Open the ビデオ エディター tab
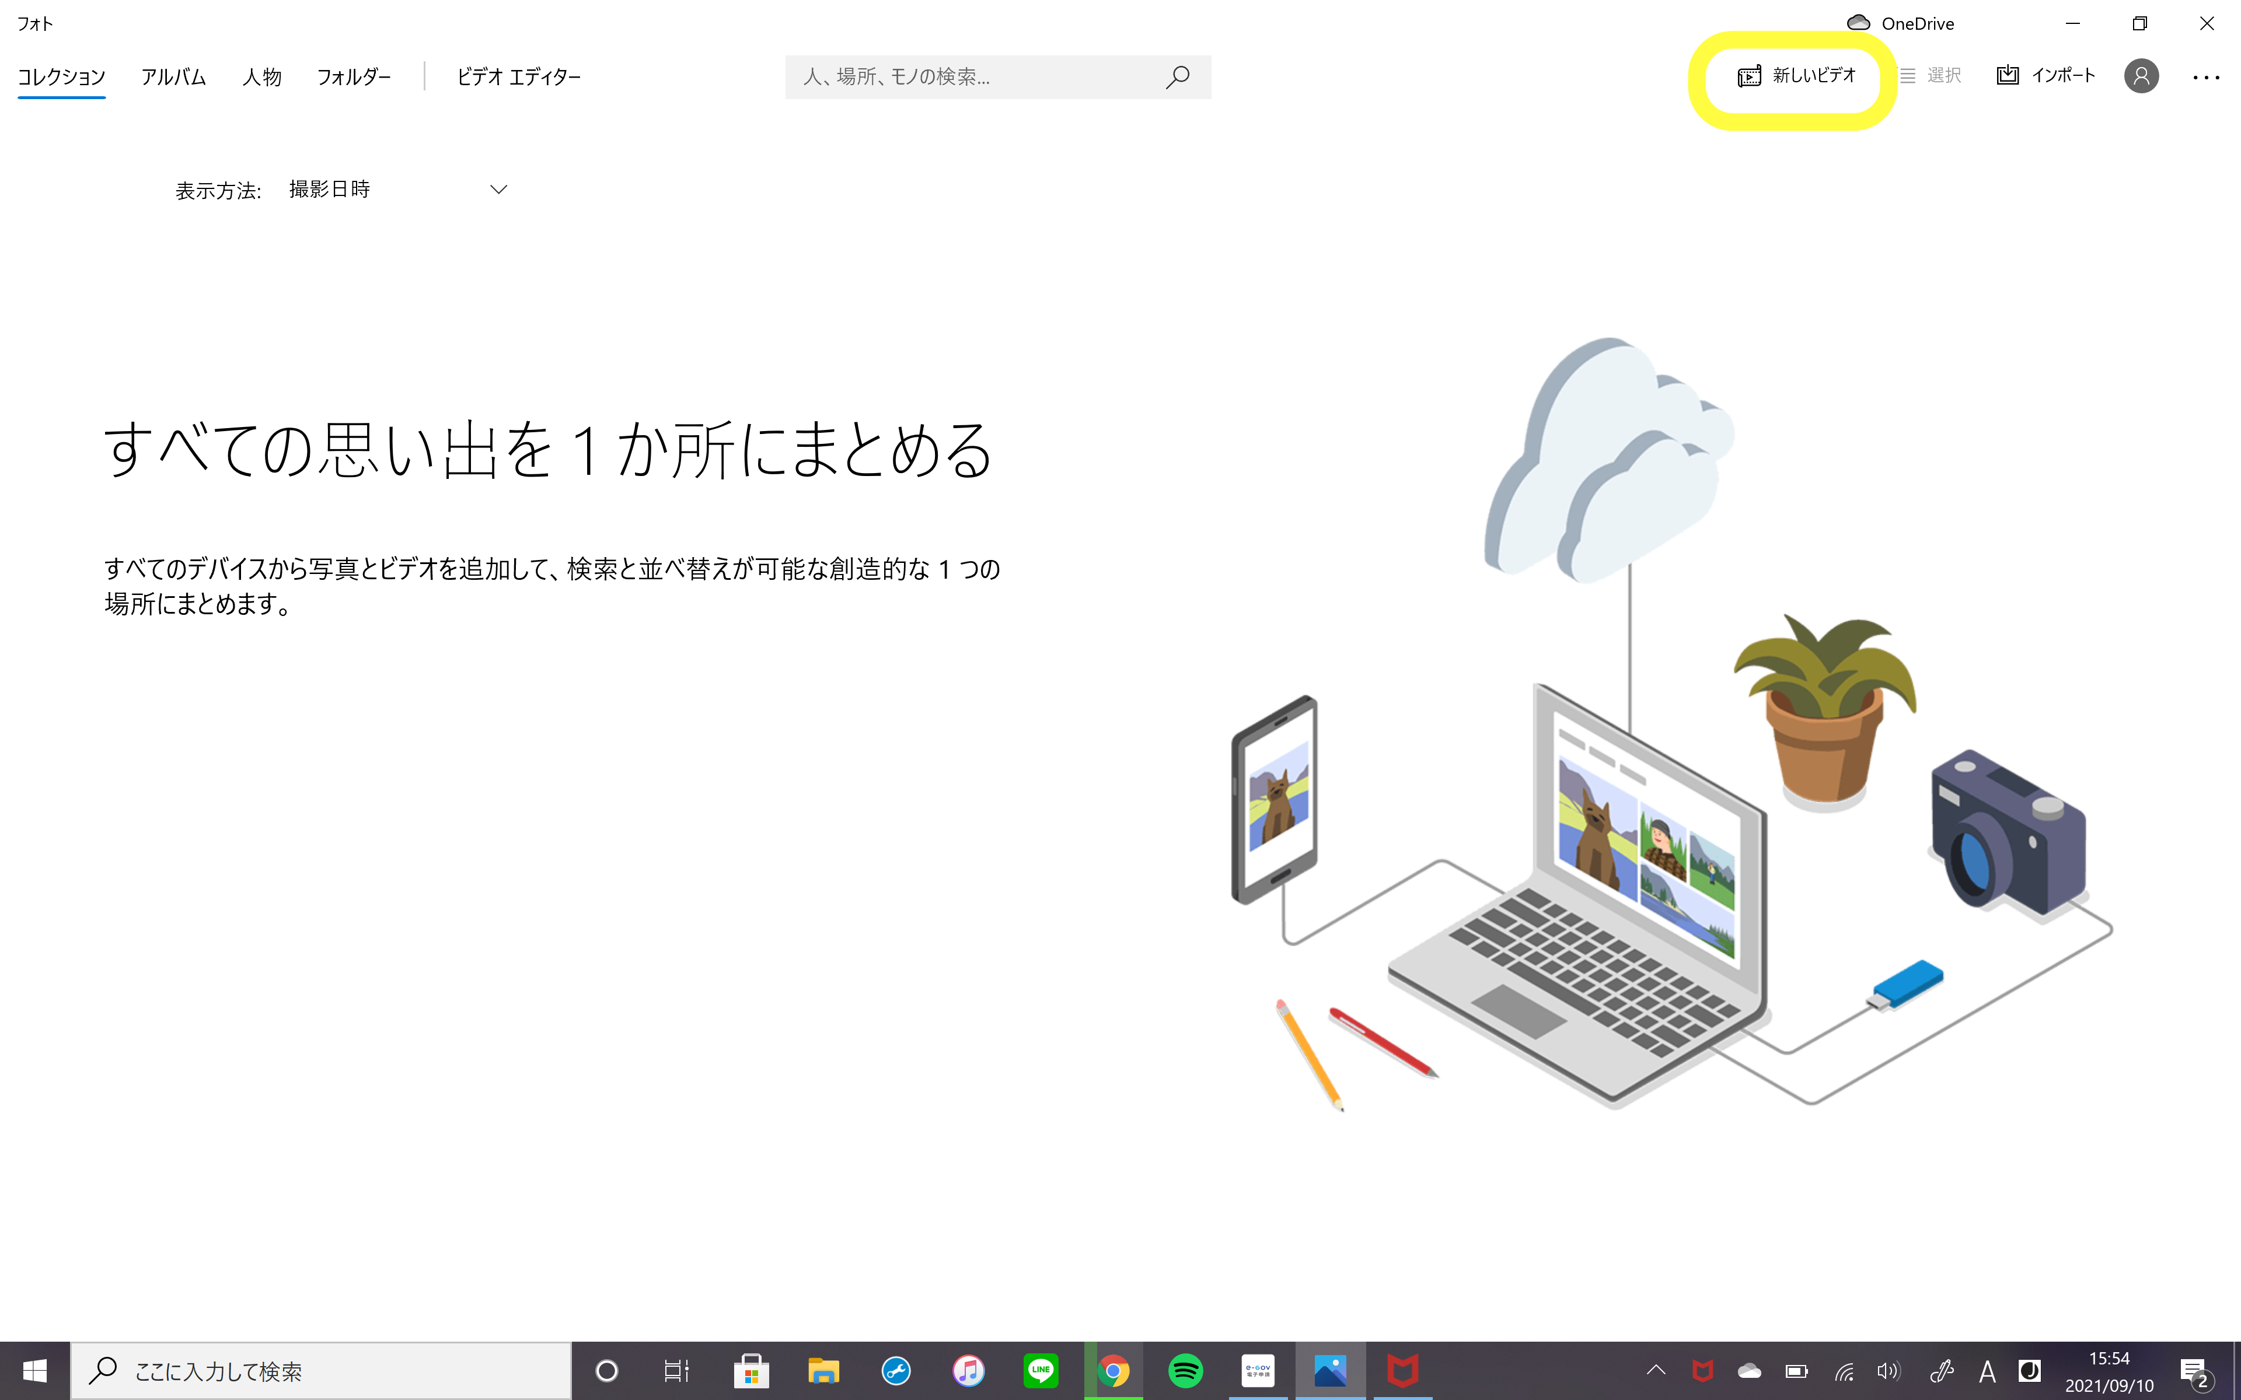The height and width of the screenshot is (1400, 2241). click(519, 77)
